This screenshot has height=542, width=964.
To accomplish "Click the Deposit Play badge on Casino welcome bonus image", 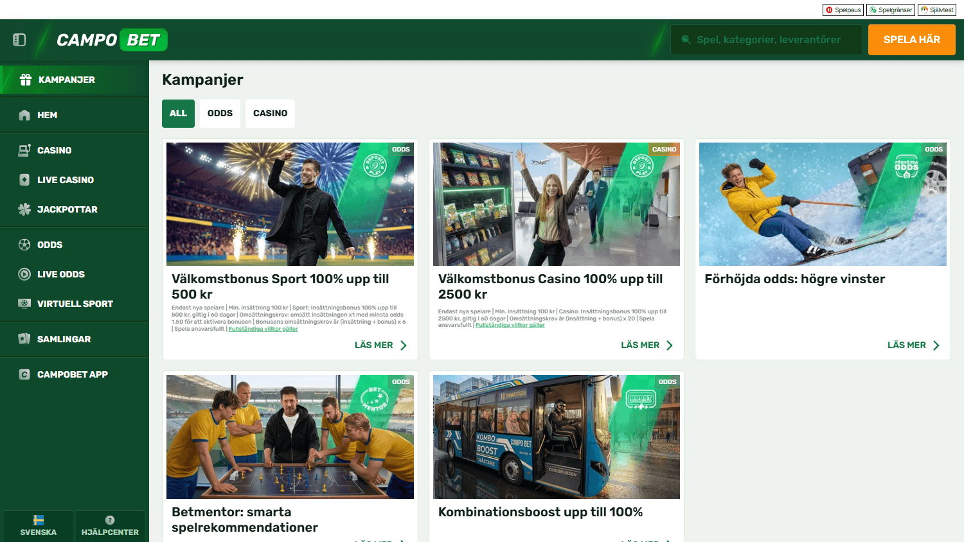I will point(641,166).
